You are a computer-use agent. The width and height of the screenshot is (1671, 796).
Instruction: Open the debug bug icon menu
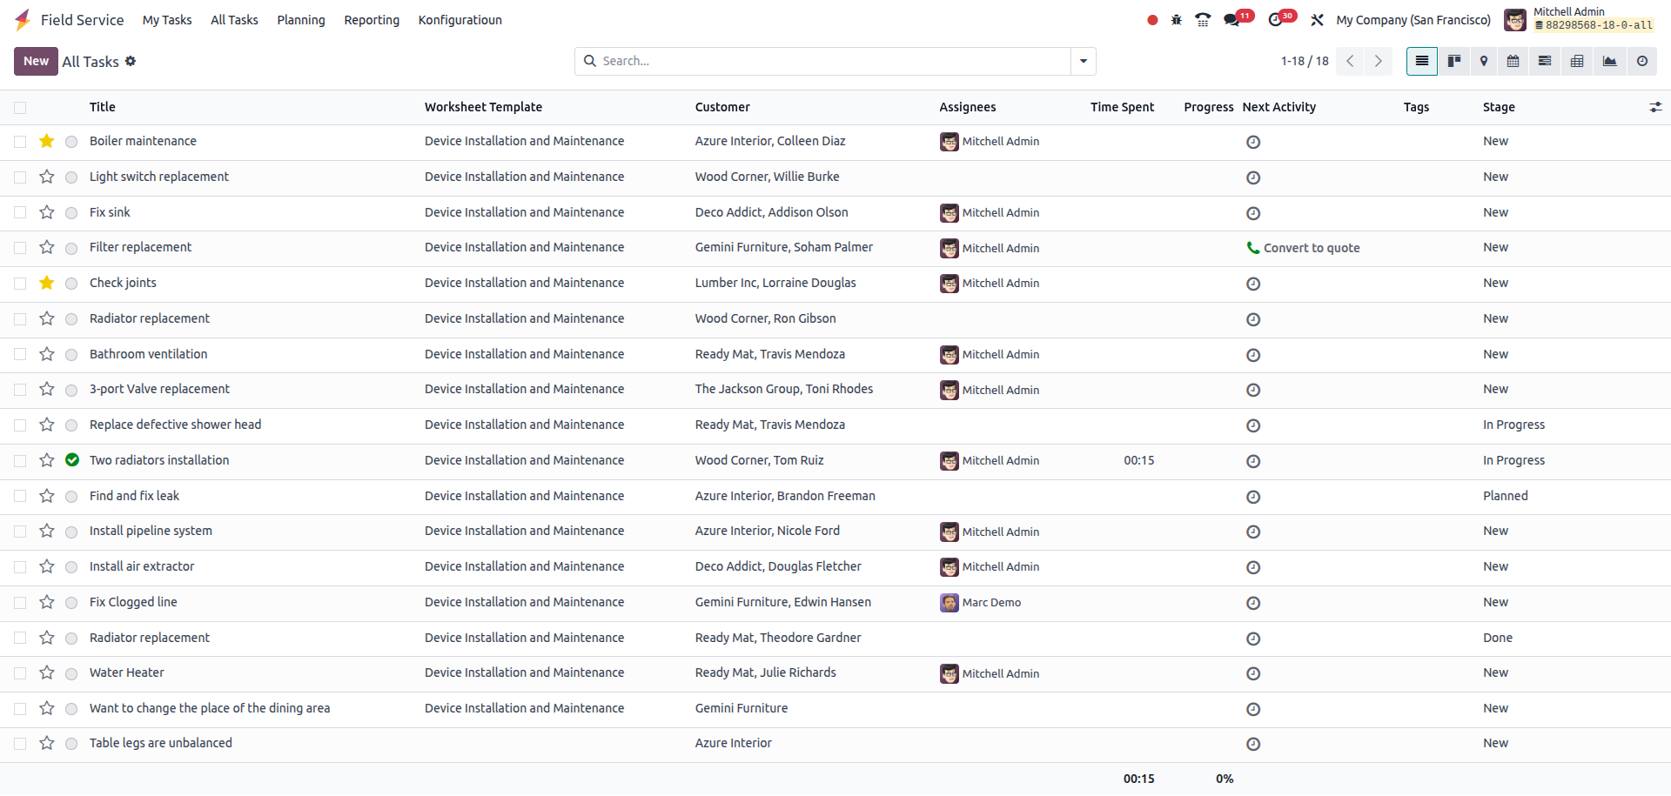(1177, 20)
